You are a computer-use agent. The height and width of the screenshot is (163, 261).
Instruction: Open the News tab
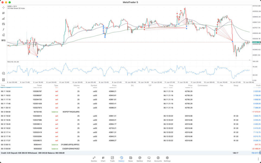[130, 159]
